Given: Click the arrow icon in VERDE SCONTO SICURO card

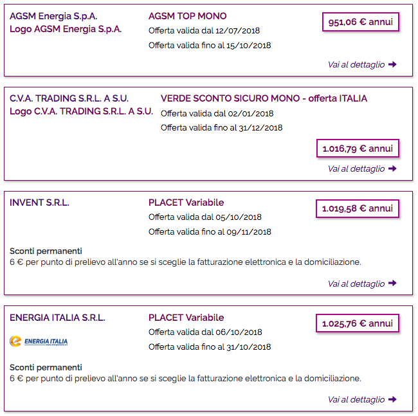Looking at the screenshot, I should [392, 168].
